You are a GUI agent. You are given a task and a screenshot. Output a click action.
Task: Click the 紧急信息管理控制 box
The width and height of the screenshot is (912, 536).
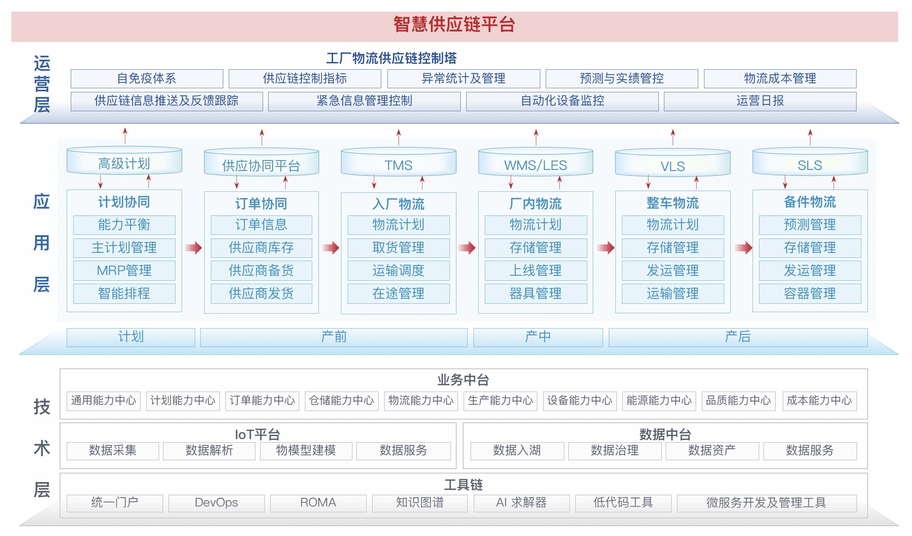364,101
